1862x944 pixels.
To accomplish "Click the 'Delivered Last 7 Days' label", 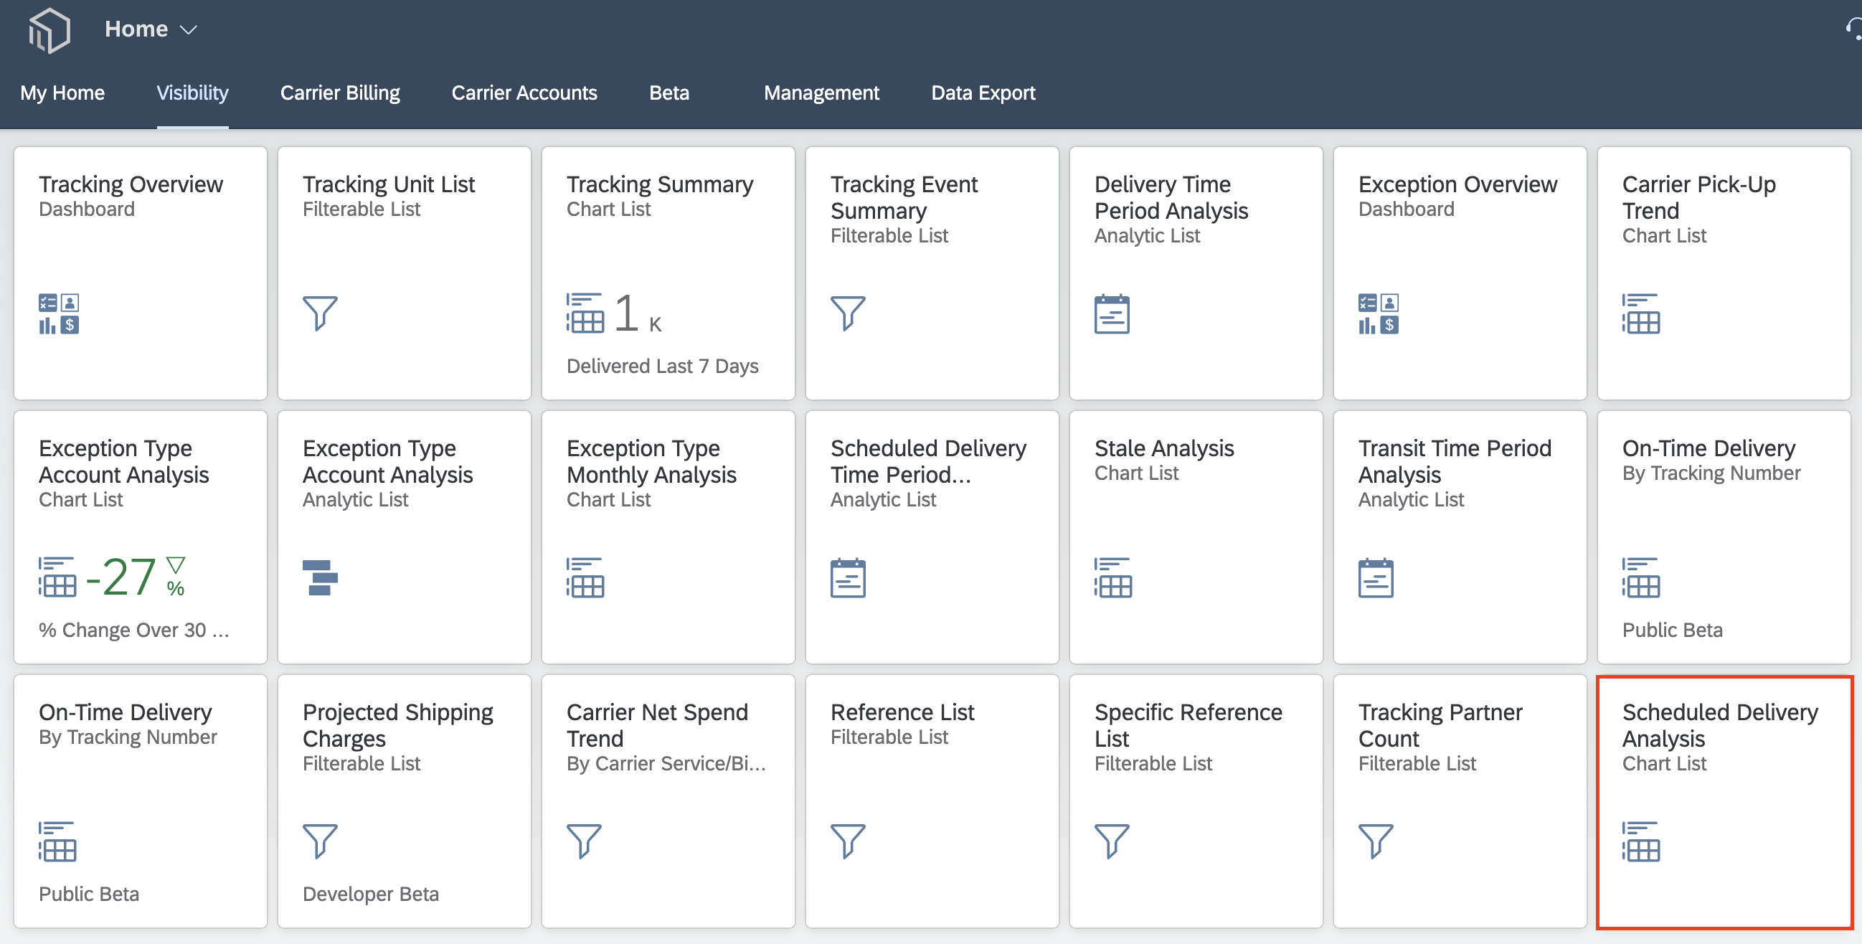I will [662, 366].
